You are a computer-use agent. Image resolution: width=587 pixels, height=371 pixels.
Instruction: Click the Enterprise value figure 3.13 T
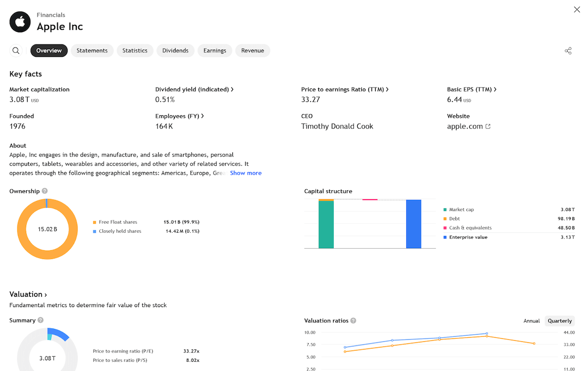[568, 237]
